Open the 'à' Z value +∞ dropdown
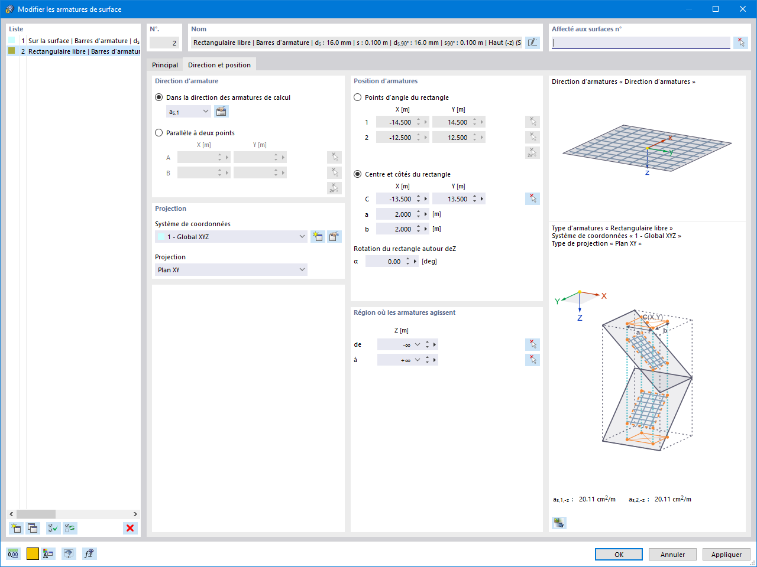Viewport: 757px width, 567px height. tap(418, 360)
